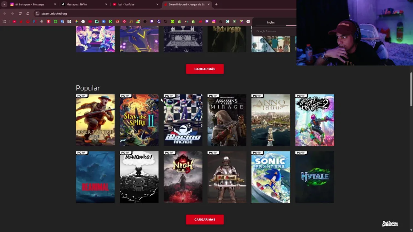Open the red download-arrow bookmark icon
Screen dimensions: 413x232
pyautogui.click(x=48, y=22)
